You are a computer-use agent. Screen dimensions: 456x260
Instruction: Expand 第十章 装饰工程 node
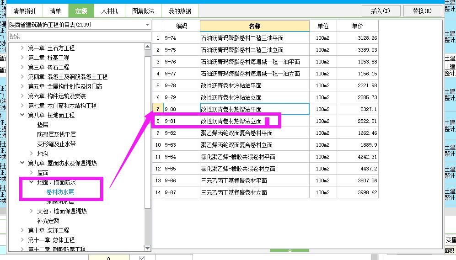[22, 230]
